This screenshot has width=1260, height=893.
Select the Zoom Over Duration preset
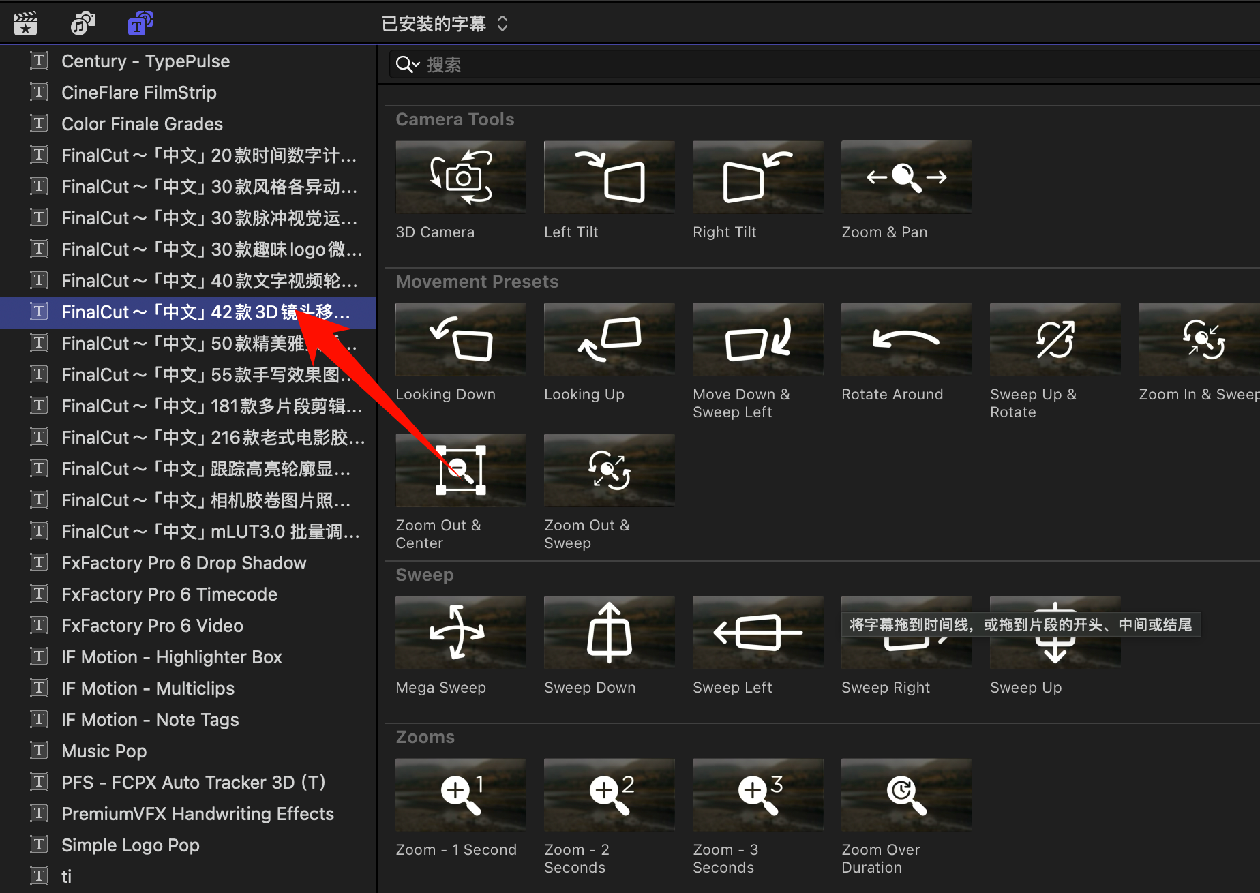click(906, 795)
